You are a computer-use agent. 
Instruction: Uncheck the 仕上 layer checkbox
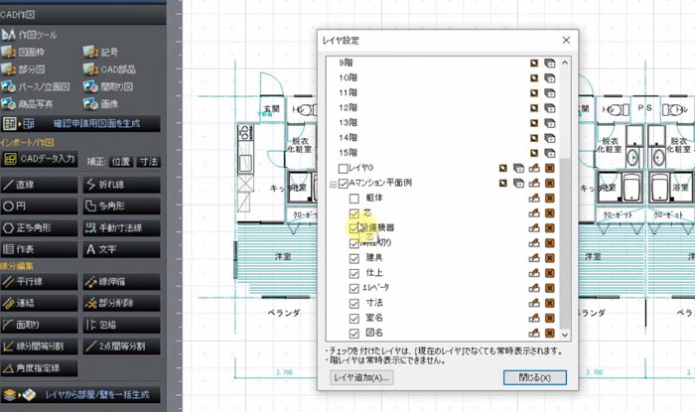(354, 273)
